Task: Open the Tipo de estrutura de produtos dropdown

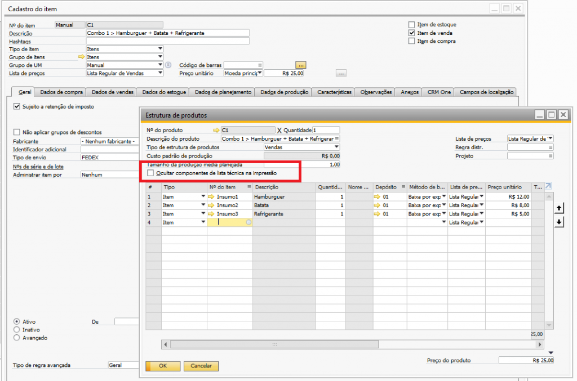Action: coord(336,147)
